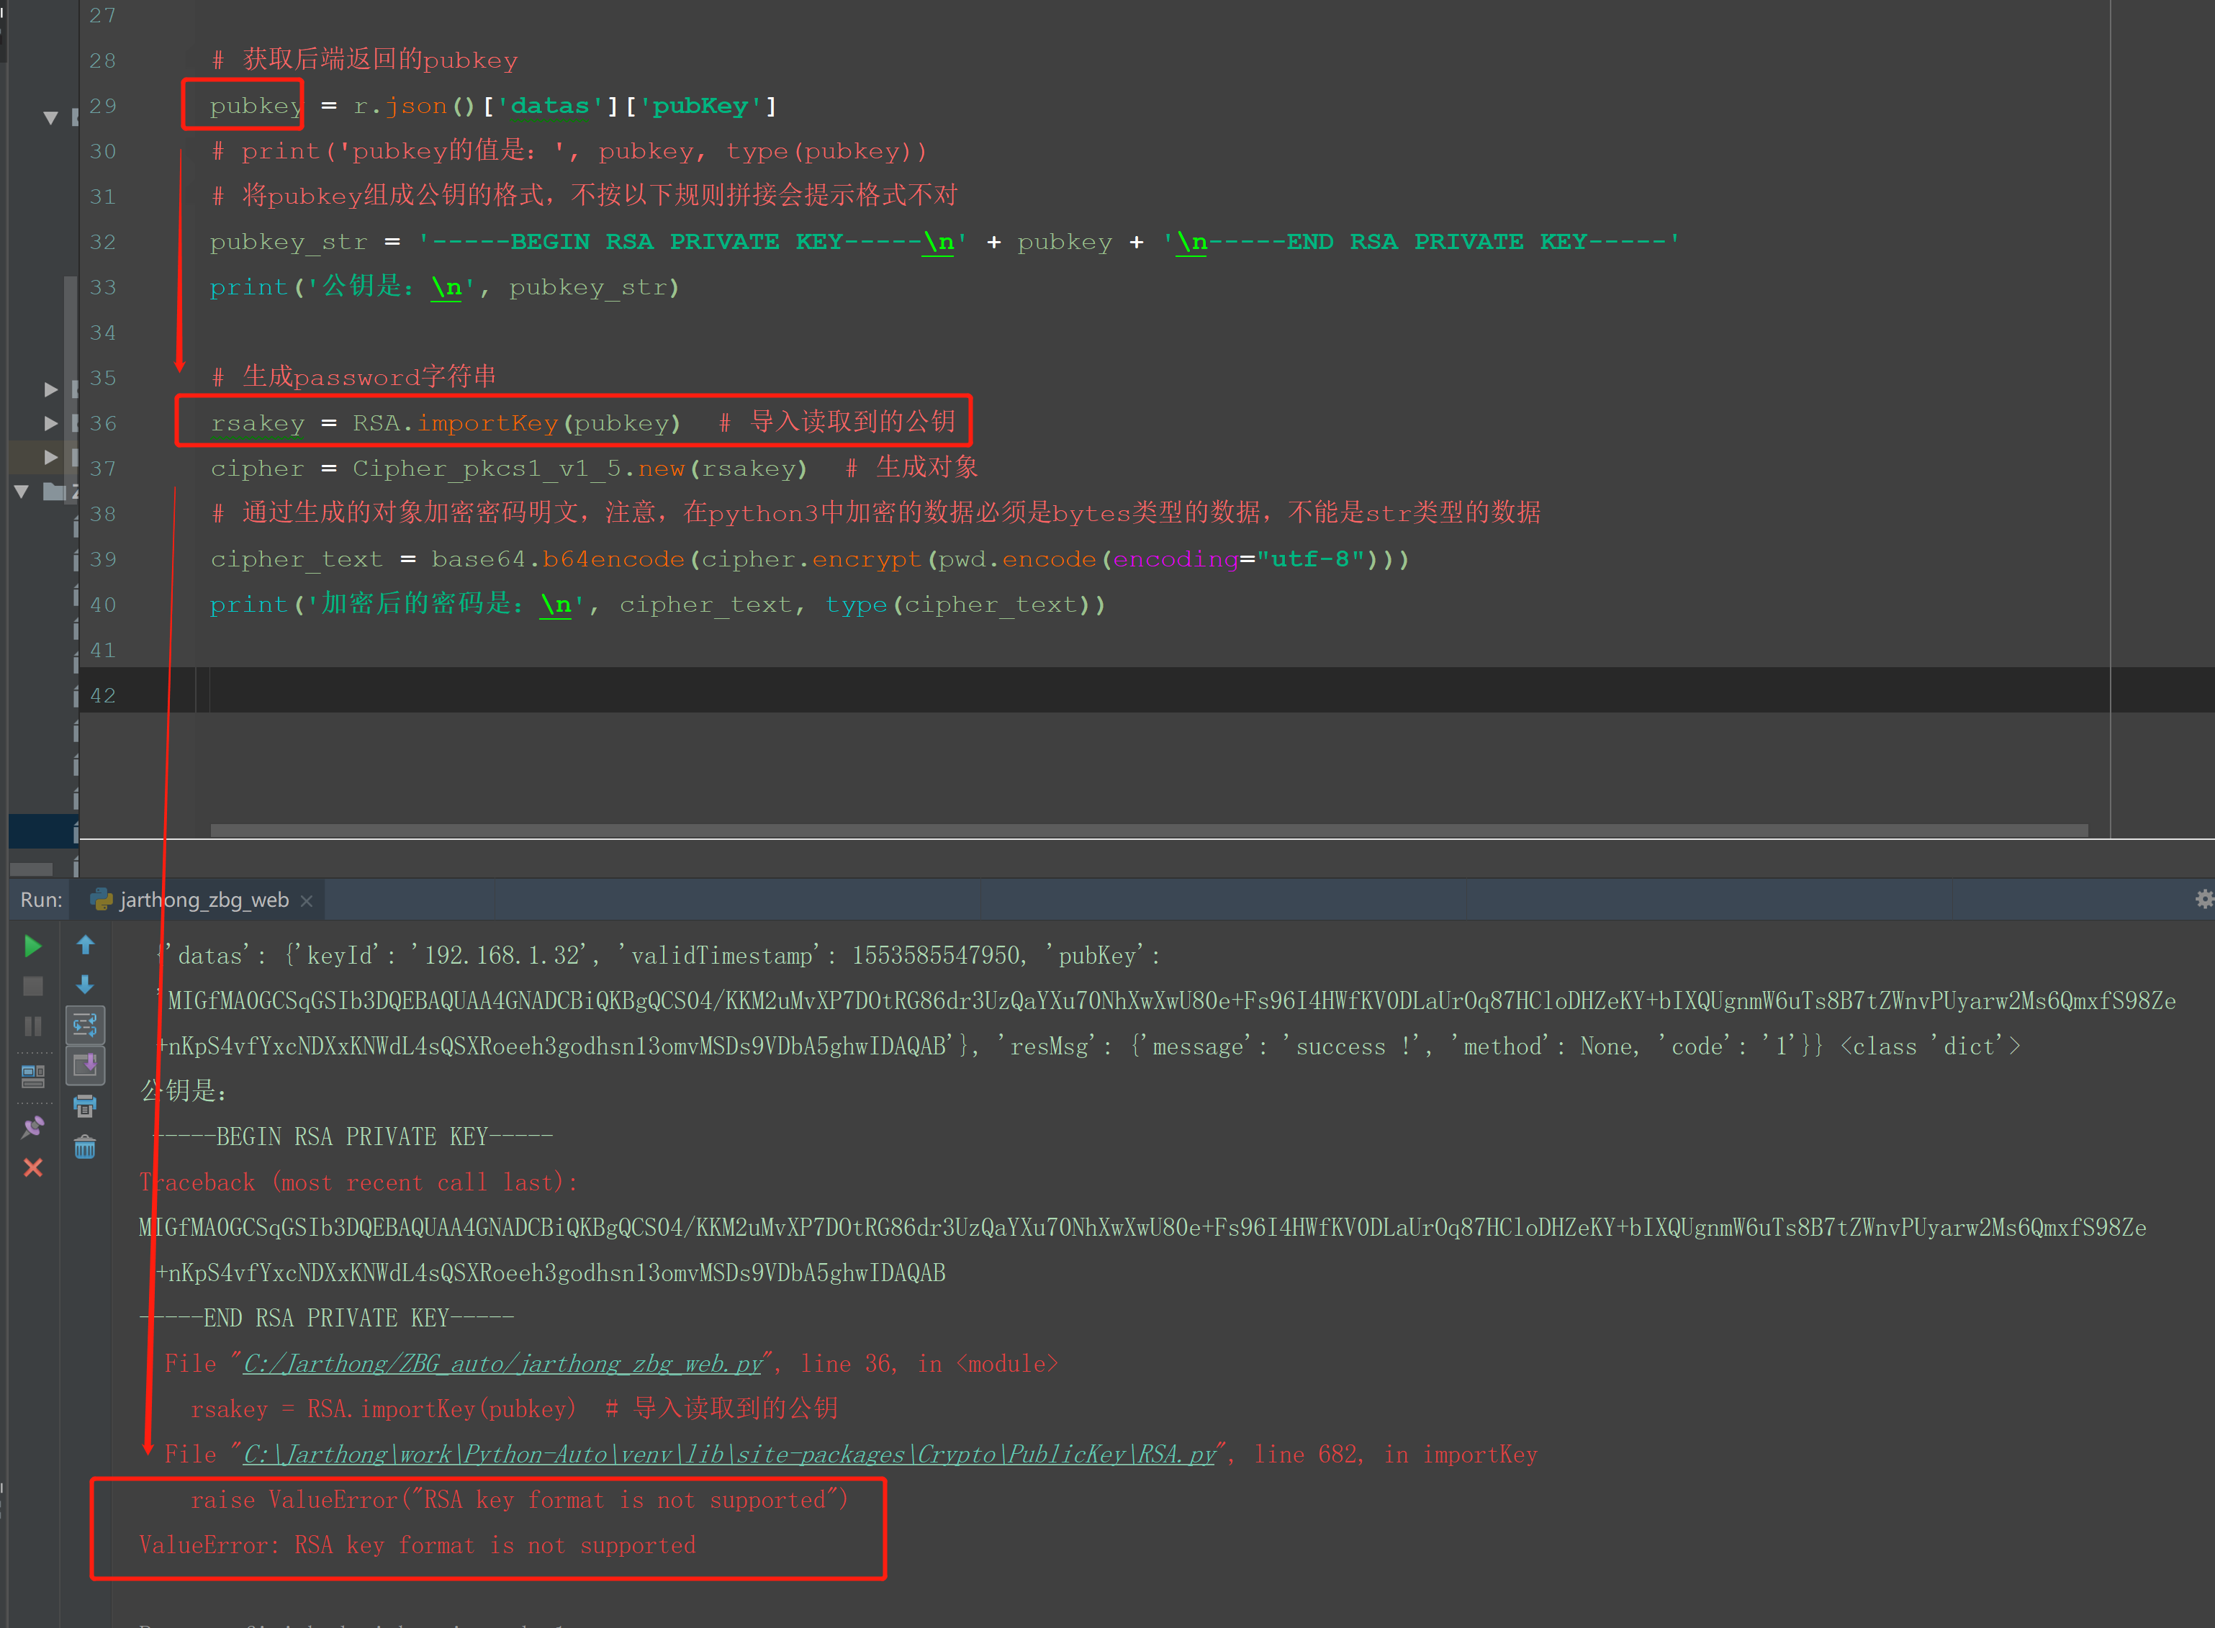Click the green Rerun button
The image size is (2215, 1628).
pyautogui.click(x=32, y=946)
